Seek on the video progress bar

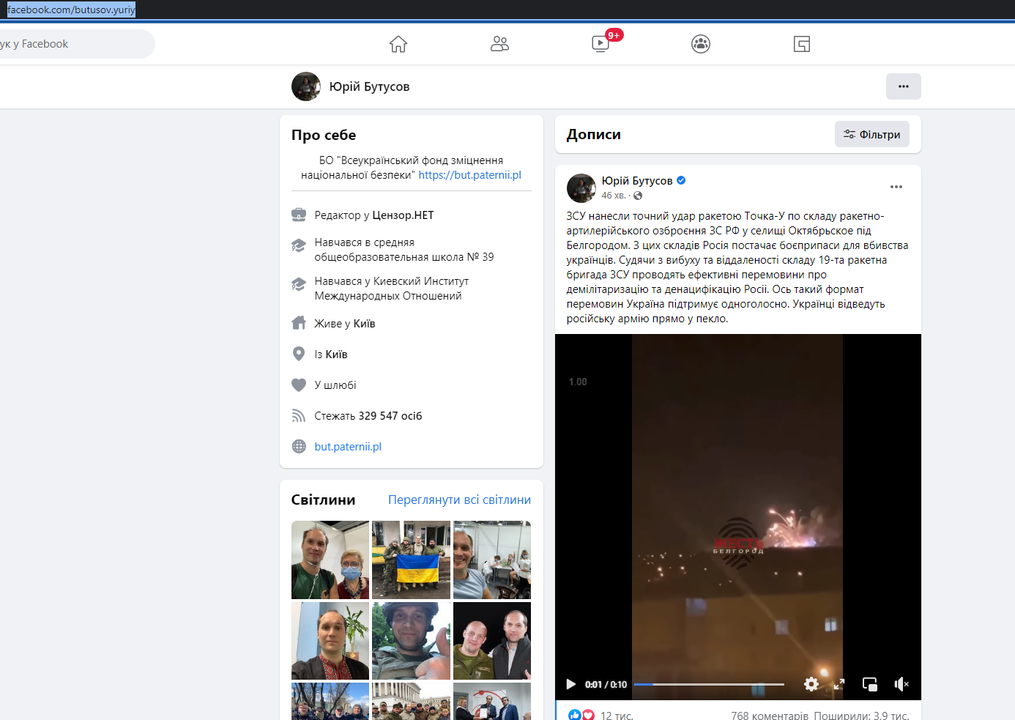(x=709, y=684)
